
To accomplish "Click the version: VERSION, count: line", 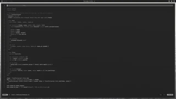I will (33, 71).
